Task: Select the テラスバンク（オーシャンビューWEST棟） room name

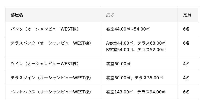Action: (51, 43)
